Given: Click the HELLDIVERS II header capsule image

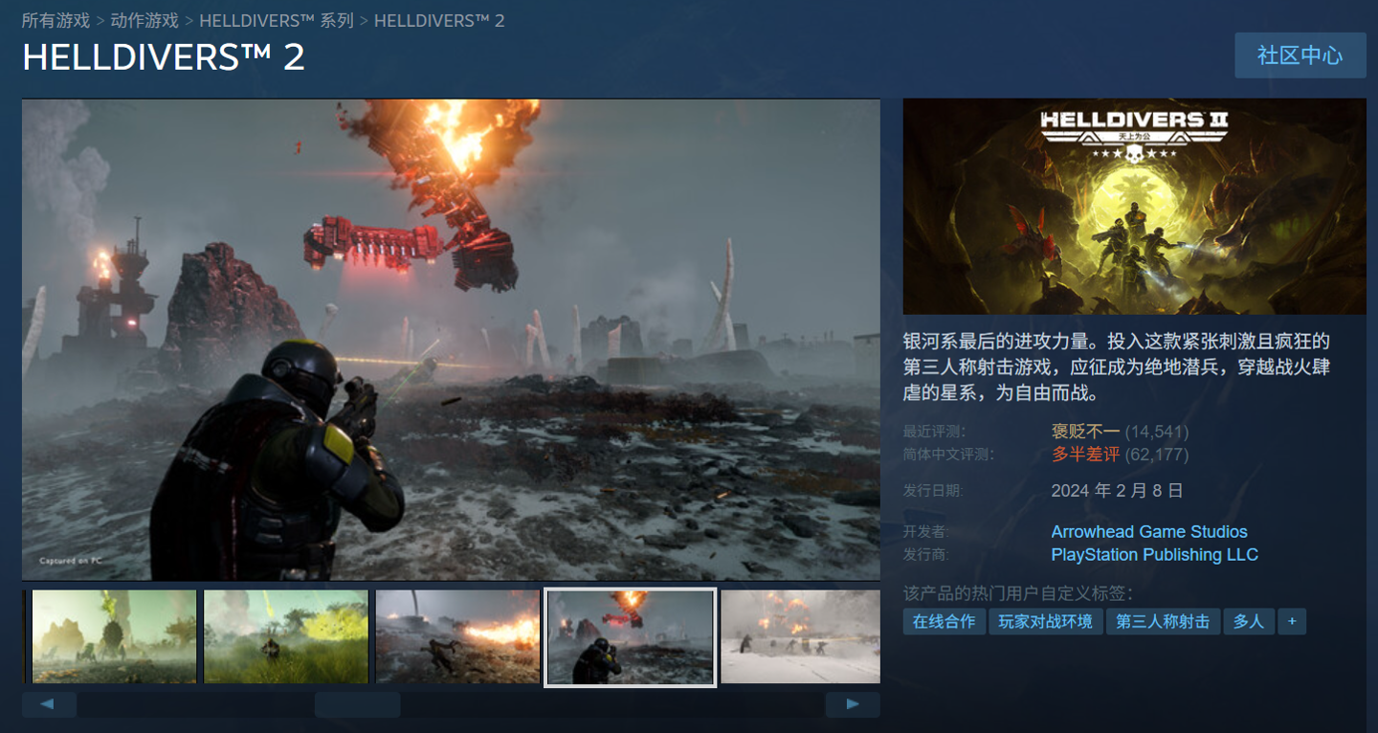Looking at the screenshot, I should pos(1135,207).
